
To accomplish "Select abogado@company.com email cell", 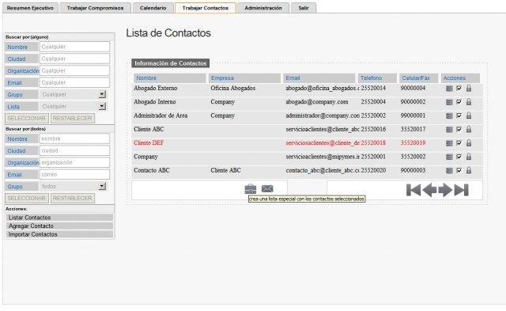I will [317, 102].
